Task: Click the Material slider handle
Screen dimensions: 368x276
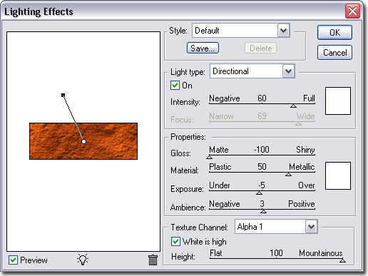Action: click(288, 174)
